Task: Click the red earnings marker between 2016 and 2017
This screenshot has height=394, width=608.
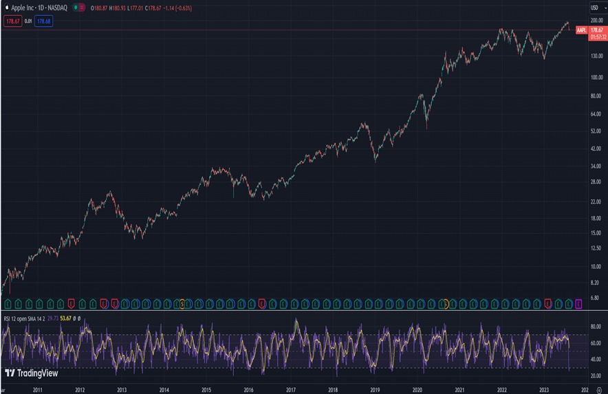Action: [262, 304]
